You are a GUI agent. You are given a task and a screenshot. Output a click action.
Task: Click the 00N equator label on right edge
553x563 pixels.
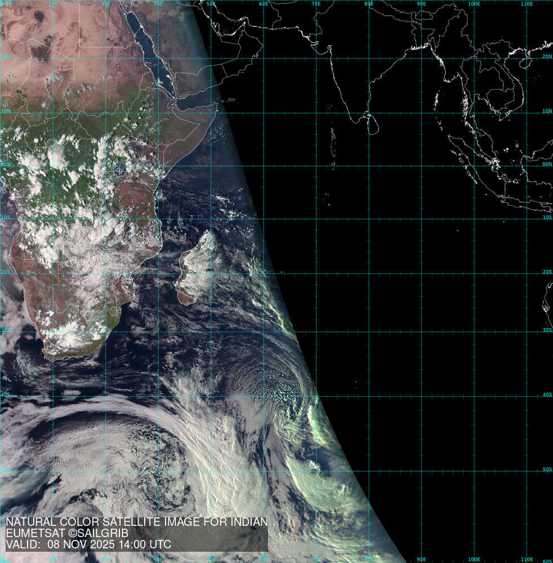pos(547,164)
